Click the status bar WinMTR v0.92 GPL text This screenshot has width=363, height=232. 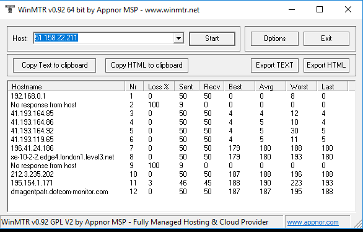pyautogui.click(x=135, y=222)
